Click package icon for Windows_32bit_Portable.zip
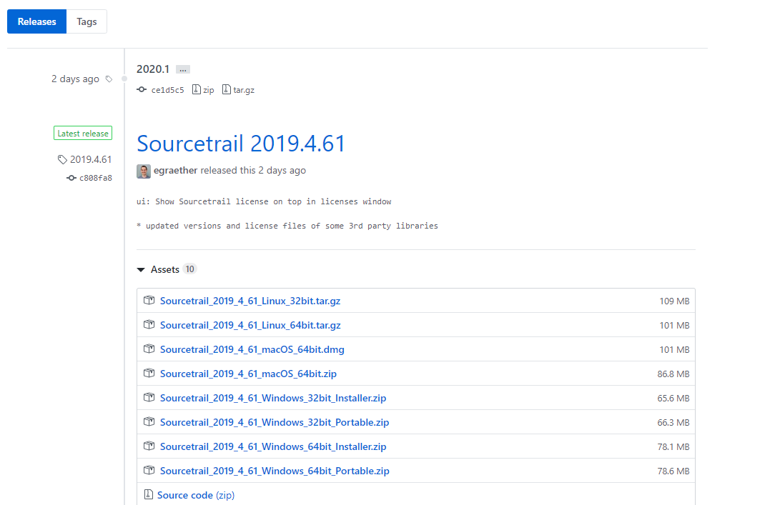The image size is (780, 505). coord(149,422)
